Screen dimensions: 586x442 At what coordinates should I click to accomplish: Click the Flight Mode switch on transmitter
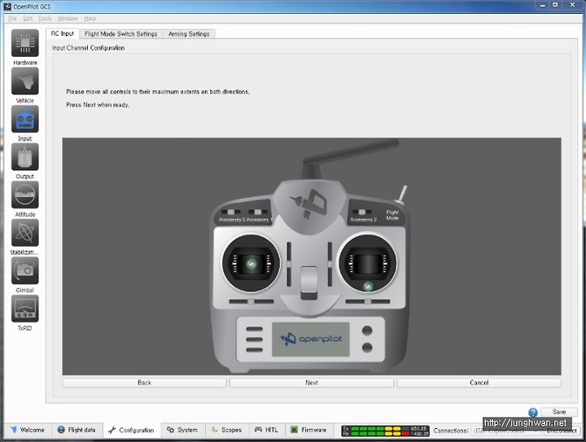(401, 195)
